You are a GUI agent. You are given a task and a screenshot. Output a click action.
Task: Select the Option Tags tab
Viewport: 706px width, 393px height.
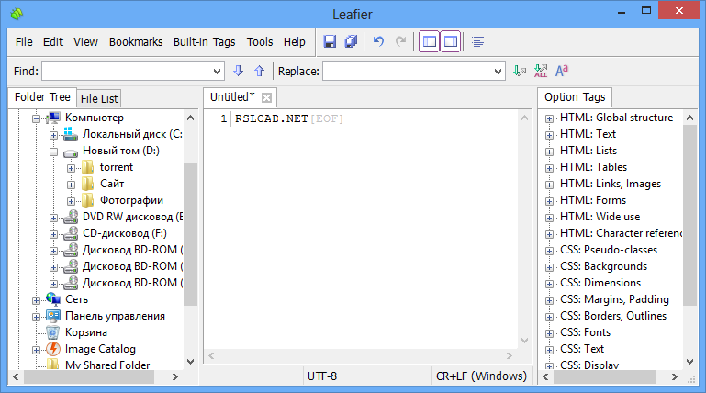coord(575,97)
